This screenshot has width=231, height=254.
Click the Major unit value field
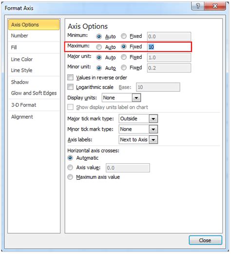(x=169, y=57)
